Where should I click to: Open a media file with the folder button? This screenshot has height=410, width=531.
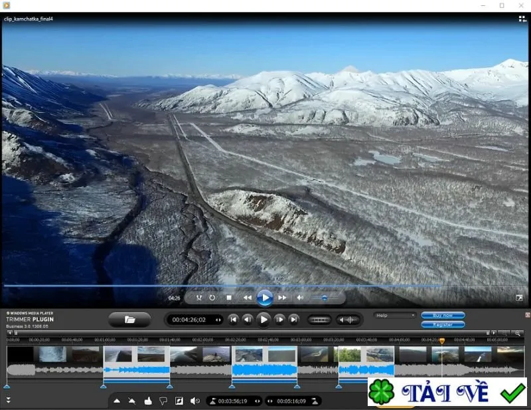coord(129,320)
